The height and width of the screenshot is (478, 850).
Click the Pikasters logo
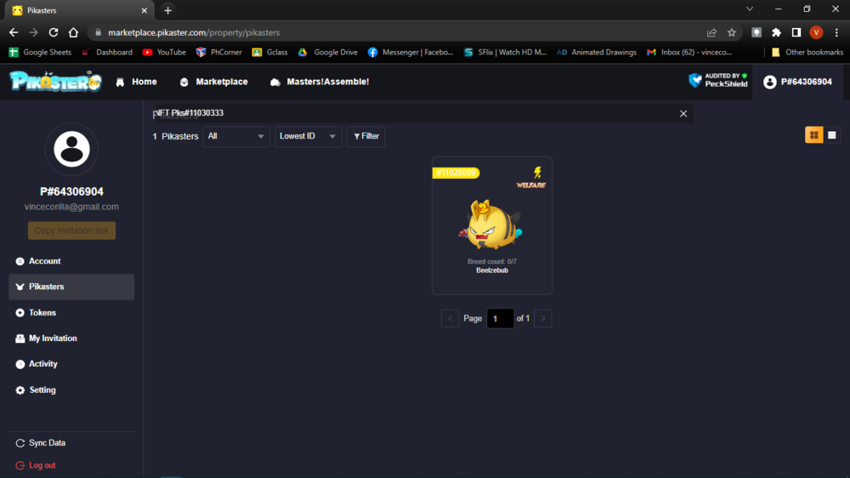(x=55, y=82)
